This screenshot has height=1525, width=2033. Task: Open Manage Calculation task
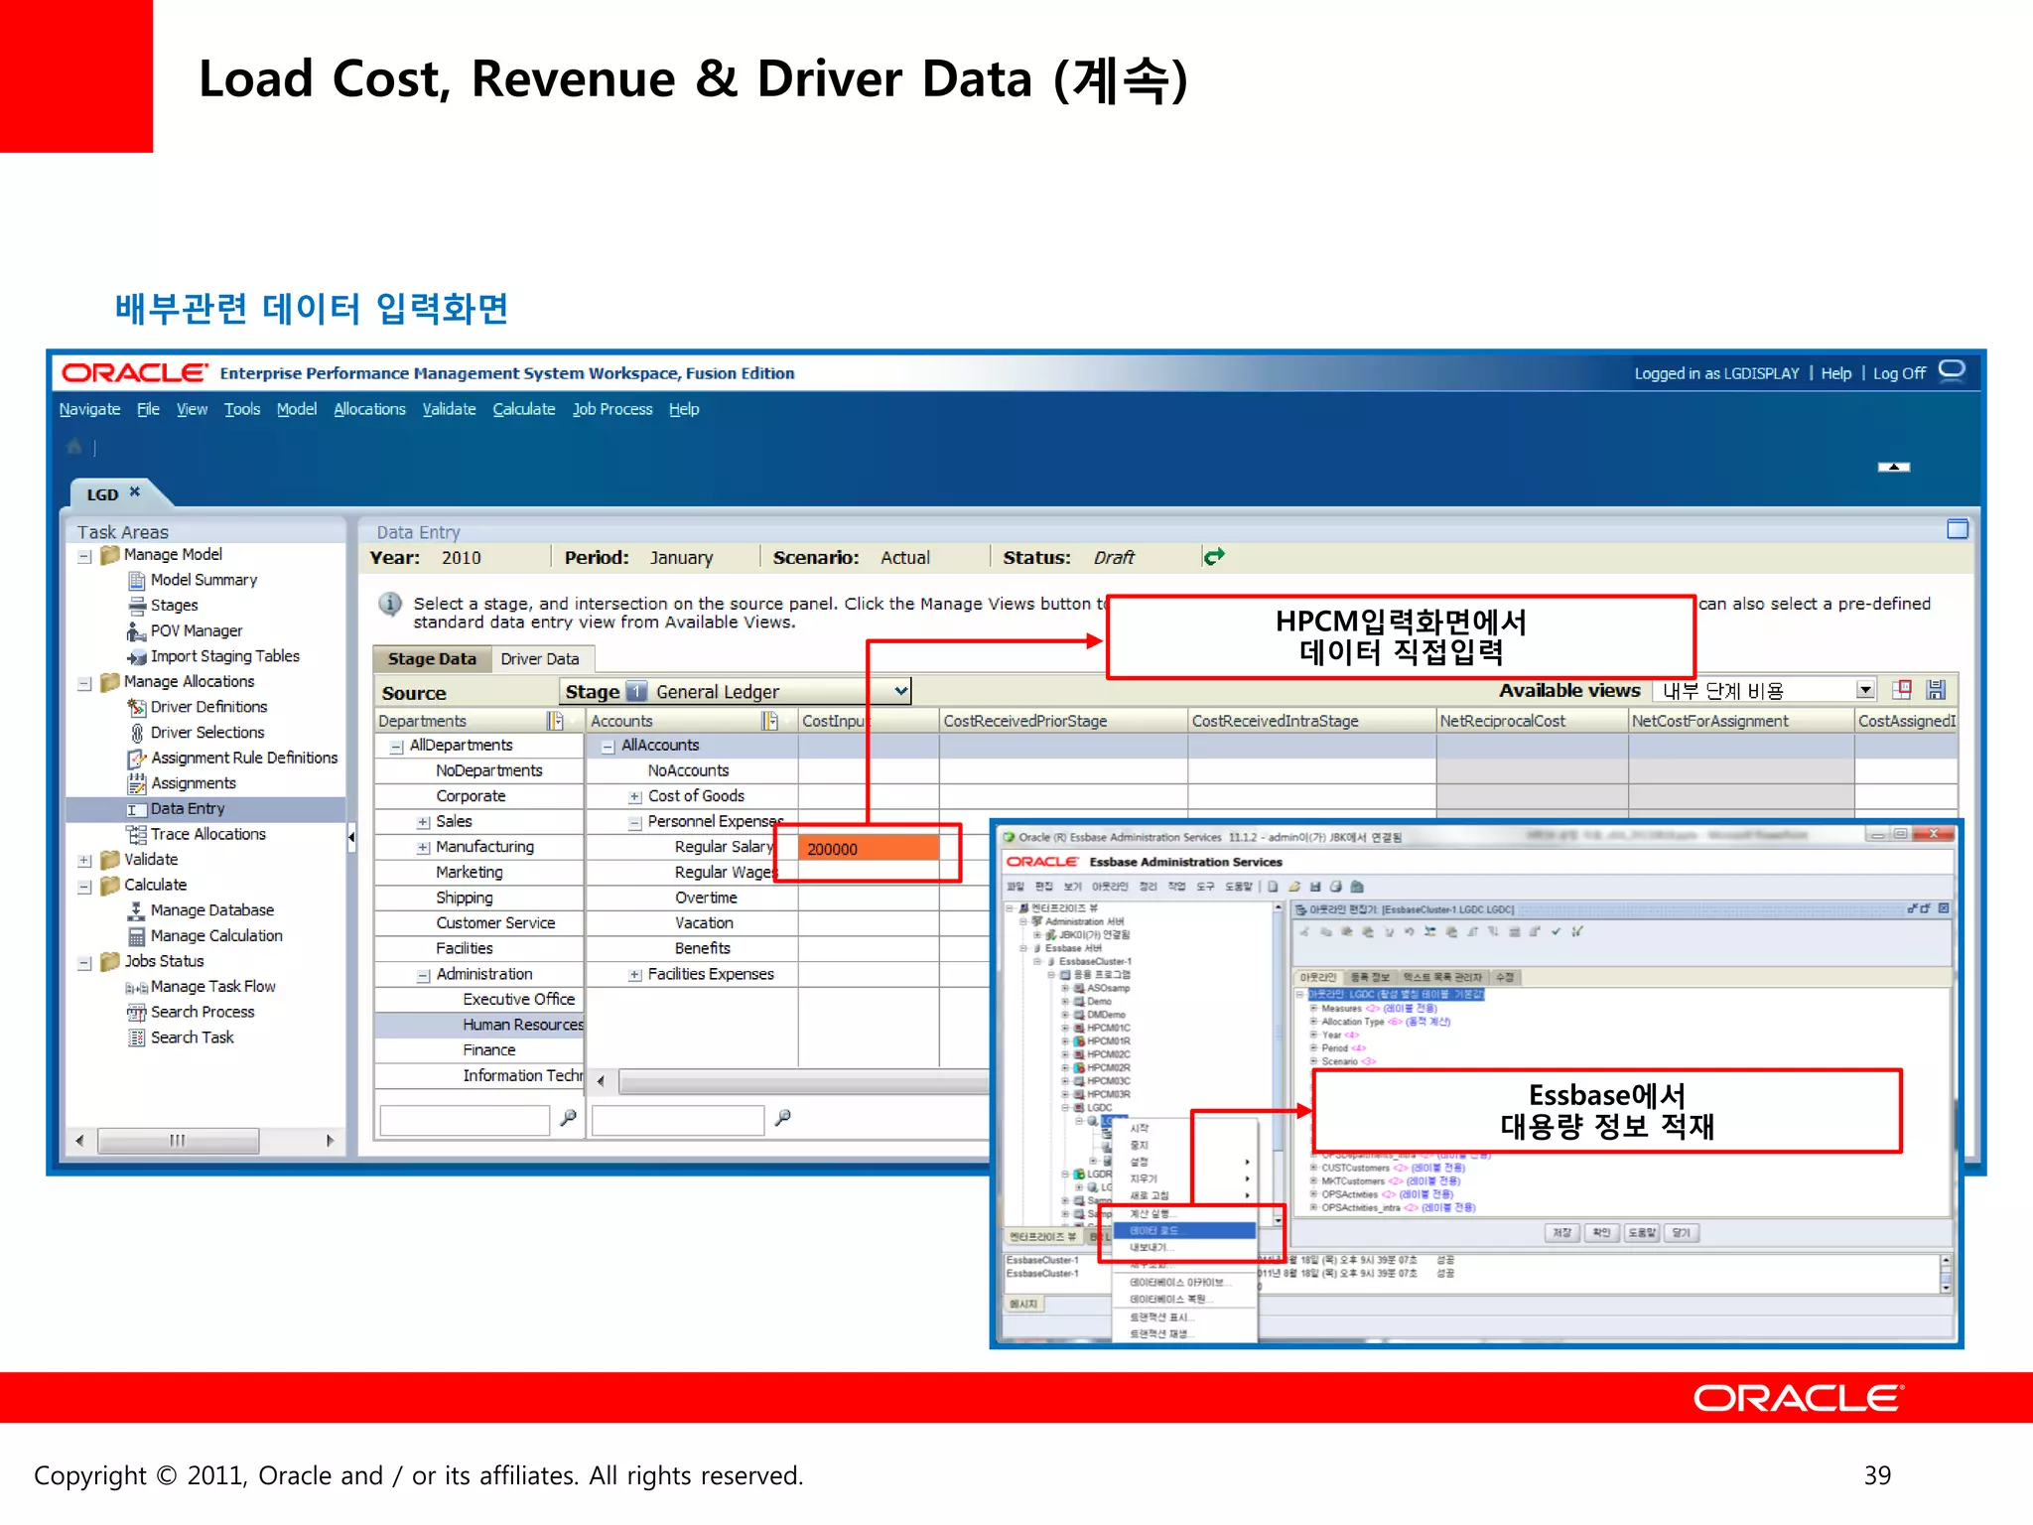(216, 935)
